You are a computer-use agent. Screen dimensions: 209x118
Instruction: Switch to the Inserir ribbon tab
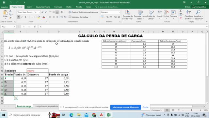point(29,7)
